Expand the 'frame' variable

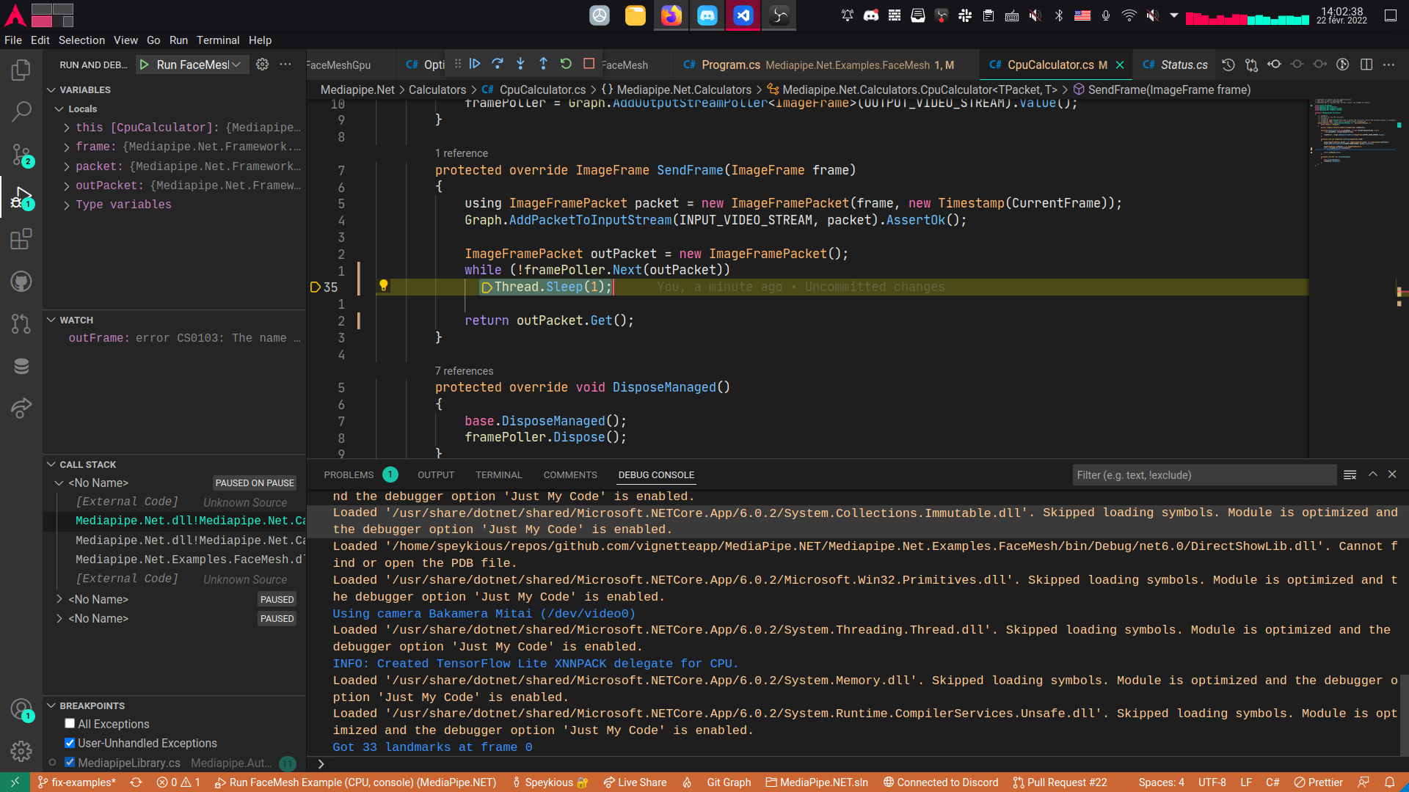67,147
